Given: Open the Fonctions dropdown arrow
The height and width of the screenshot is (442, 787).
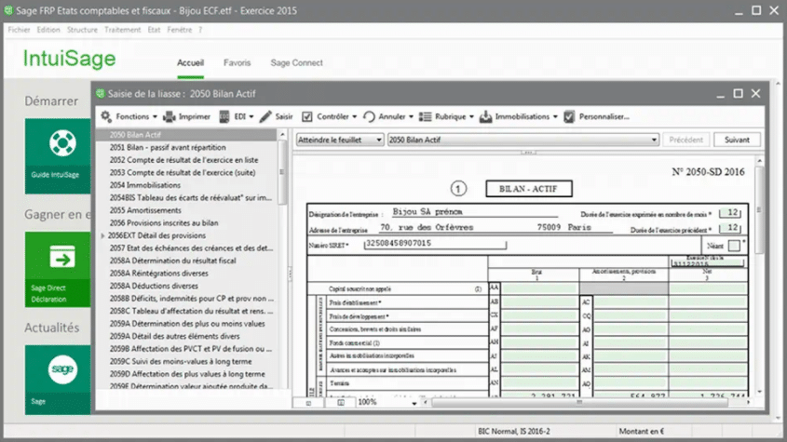Looking at the screenshot, I should [x=156, y=117].
